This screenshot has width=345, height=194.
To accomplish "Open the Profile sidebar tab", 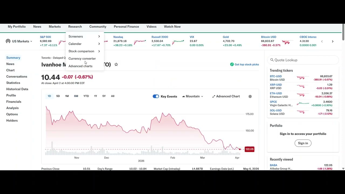I will point(11,95).
